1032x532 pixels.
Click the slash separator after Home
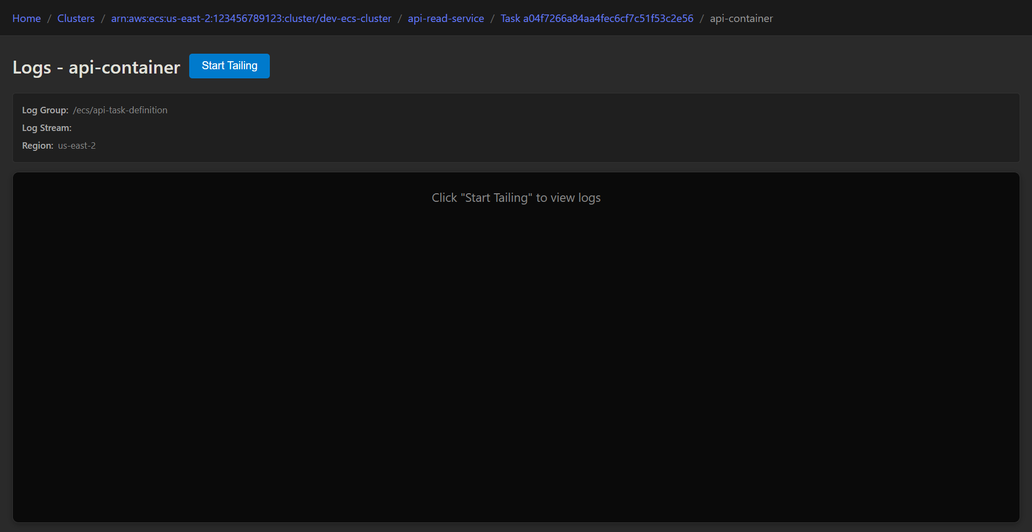click(x=49, y=18)
